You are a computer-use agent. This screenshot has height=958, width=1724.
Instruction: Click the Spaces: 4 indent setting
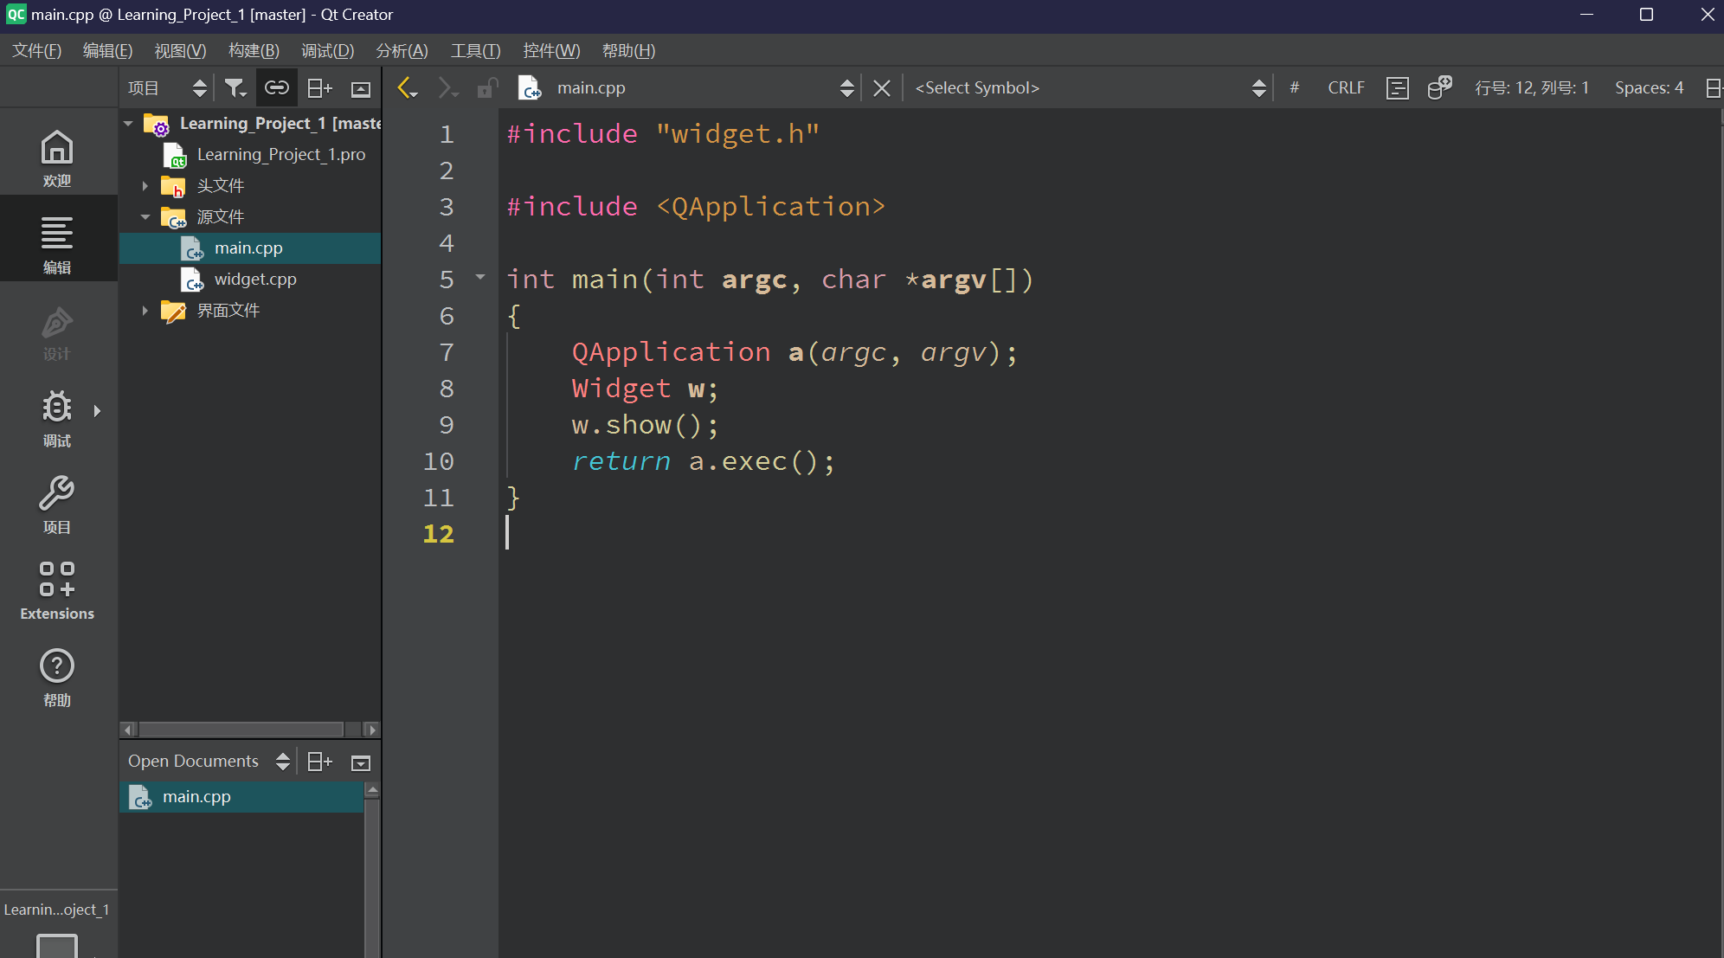(1649, 87)
